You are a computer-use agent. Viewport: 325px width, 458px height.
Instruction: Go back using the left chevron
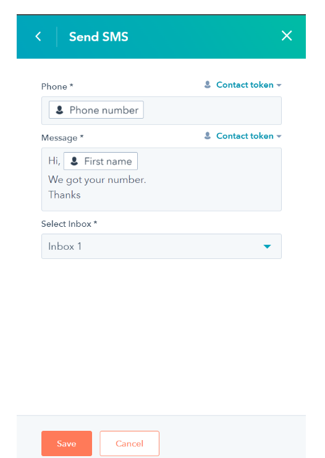[38, 36]
